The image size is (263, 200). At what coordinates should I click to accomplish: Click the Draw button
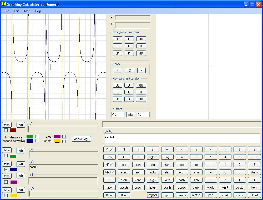click(254, 172)
